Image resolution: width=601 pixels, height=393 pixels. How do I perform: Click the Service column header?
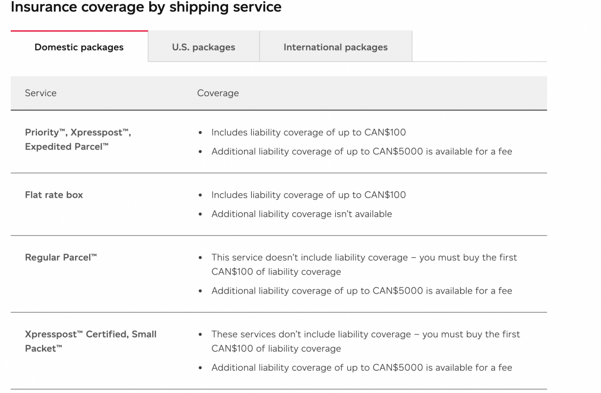pyautogui.click(x=40, y=93)
